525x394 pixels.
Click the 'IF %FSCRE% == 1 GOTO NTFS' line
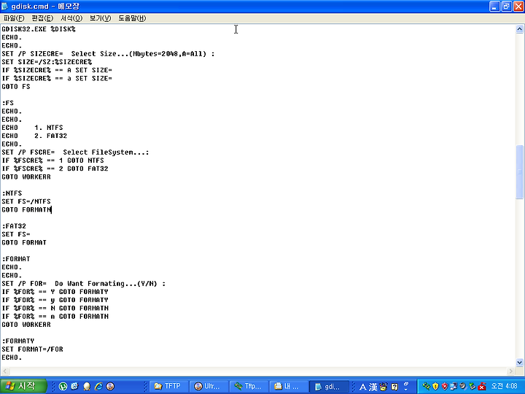(52, 161)
